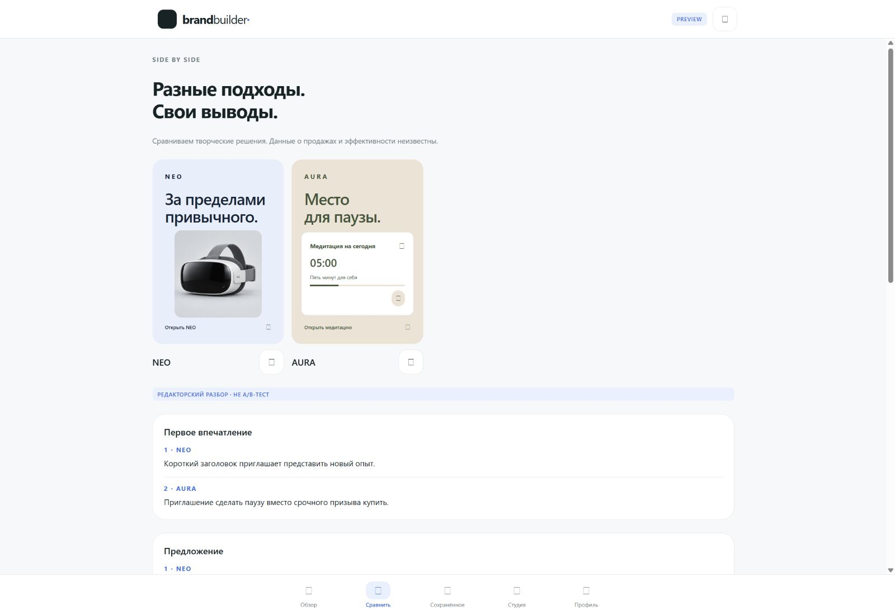The image size is (895, 615).
Task: Click the Предложение section title
Action: 194,551
